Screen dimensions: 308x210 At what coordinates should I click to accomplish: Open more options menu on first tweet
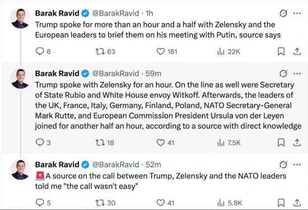pyautogui.click(x=297, y=13)
